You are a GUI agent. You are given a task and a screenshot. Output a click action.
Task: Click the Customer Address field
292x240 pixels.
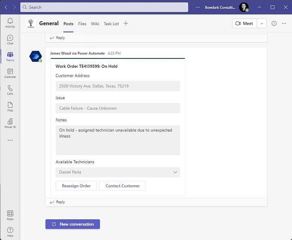[x=118, y=86]
